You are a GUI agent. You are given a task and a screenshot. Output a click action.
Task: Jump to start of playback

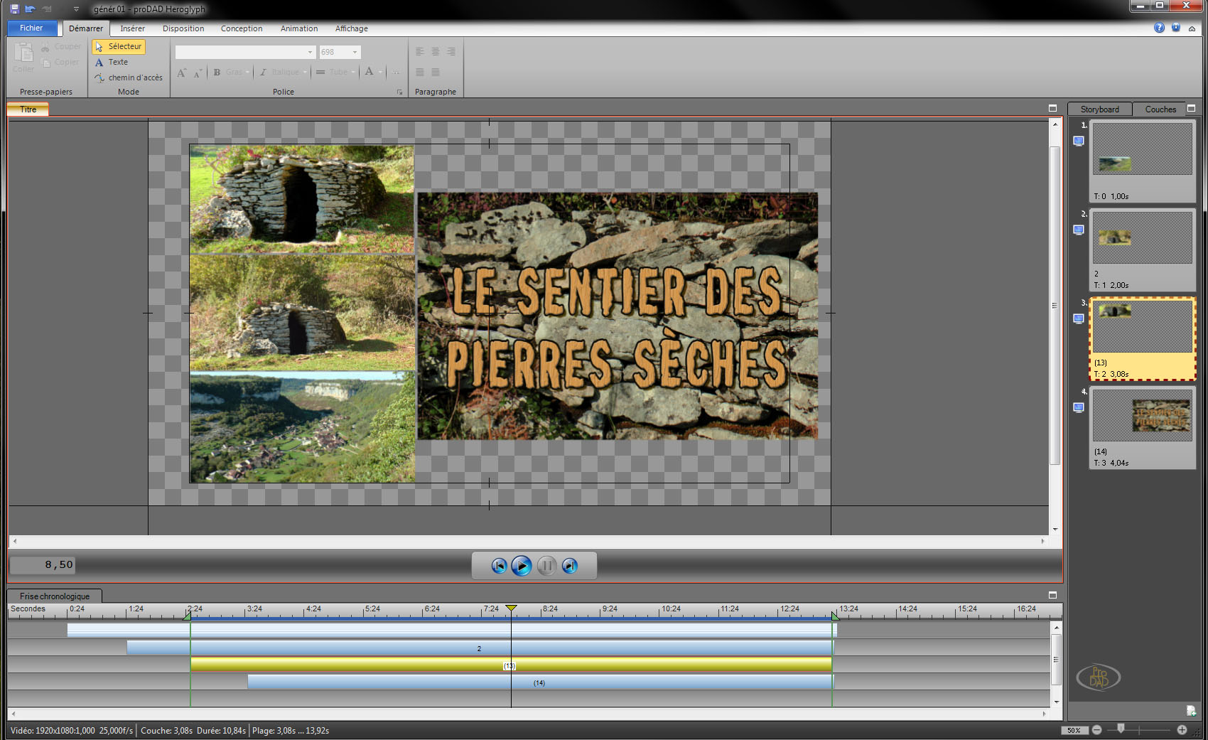pos(499,566)
